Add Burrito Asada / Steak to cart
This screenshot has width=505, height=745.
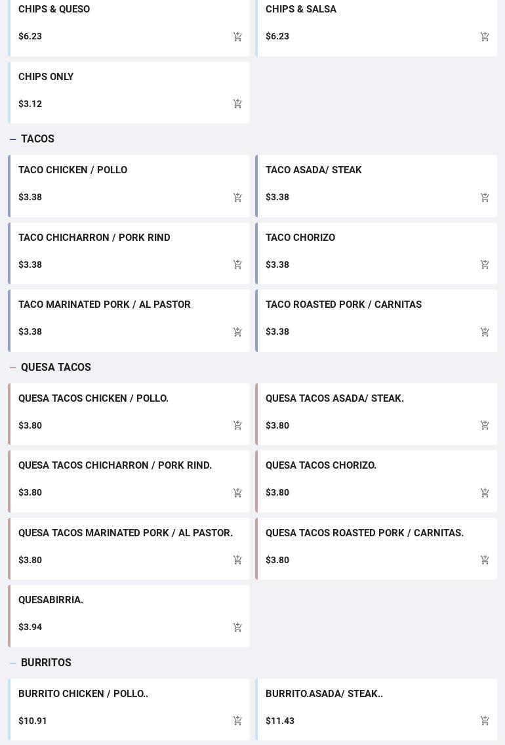click(485, 721)
